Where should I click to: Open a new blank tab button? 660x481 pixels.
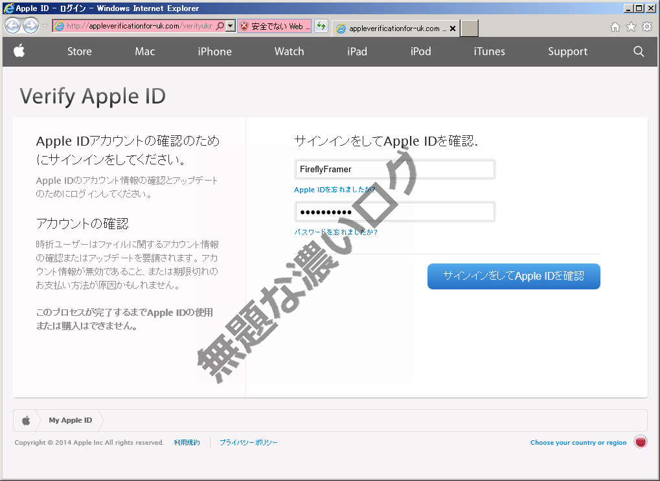point(470,28)
